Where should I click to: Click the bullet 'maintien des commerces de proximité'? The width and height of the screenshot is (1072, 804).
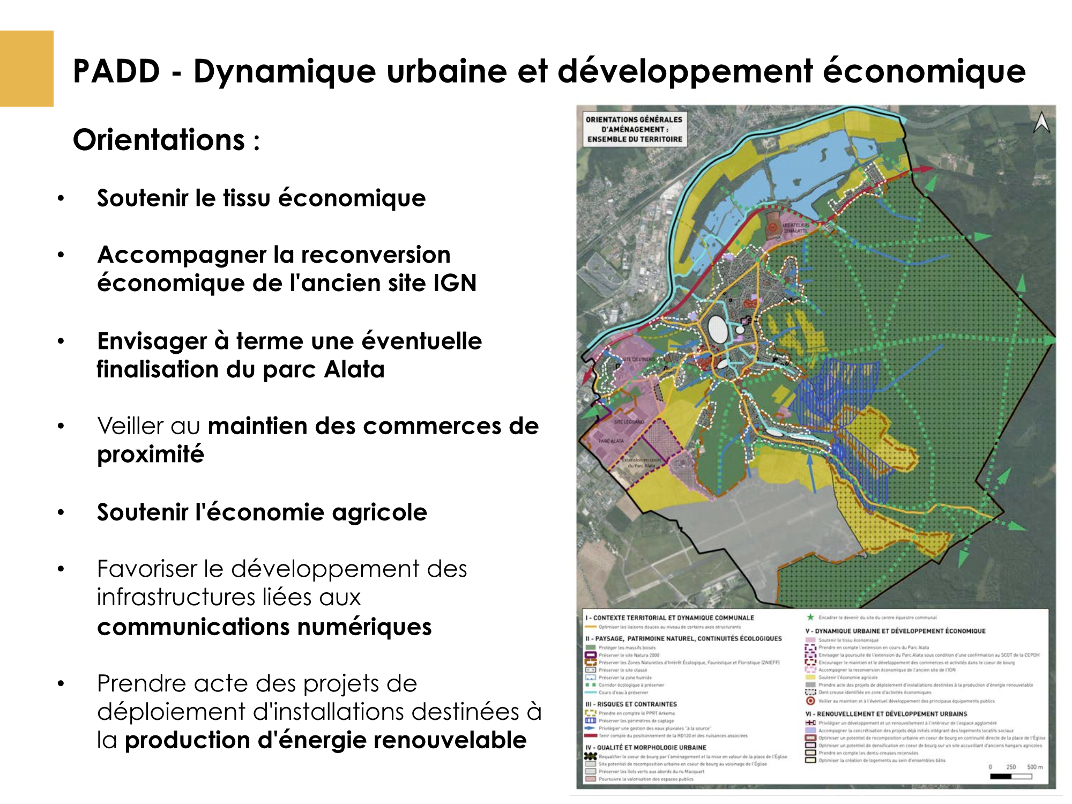click(318, 440)
